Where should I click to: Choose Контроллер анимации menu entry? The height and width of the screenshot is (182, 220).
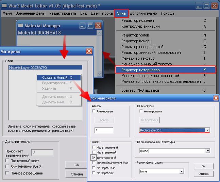pyautogui.click(x=166, y=26)
